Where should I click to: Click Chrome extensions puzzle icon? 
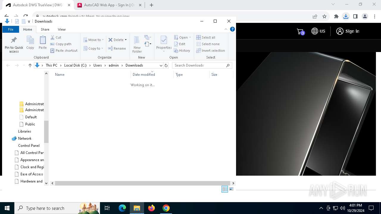click(336, 16)
